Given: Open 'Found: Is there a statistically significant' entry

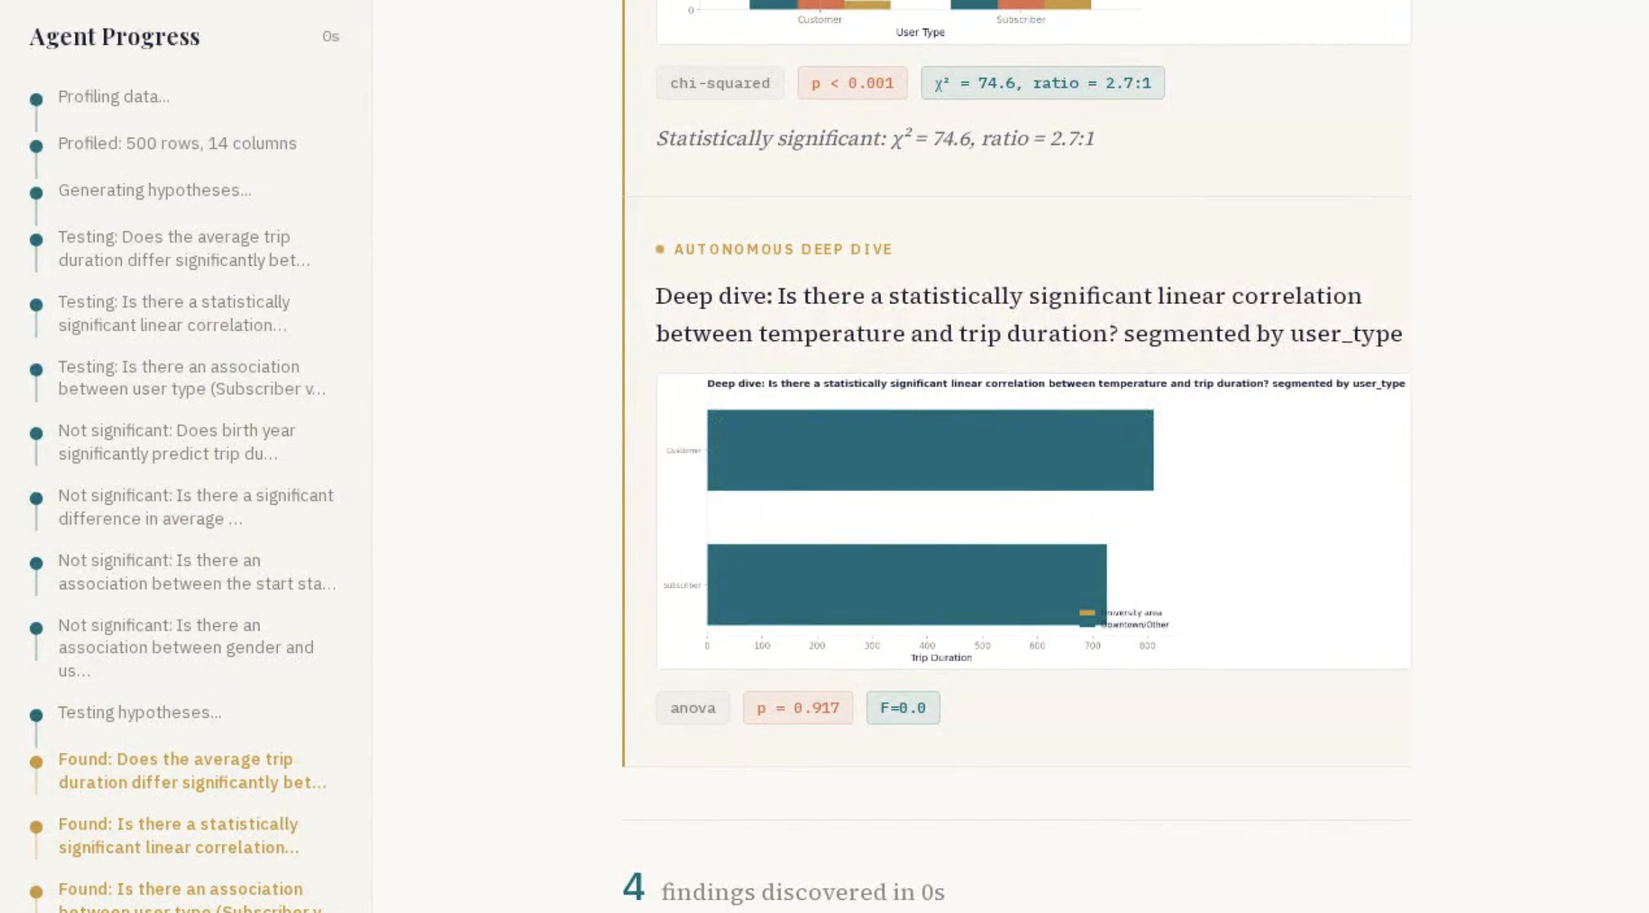Looking at the screenshot, I should [178, 835].
